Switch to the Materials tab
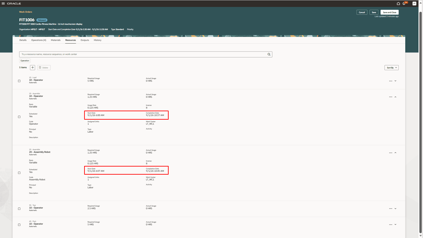This screenshot has height=238, width=423. [56, 40]
